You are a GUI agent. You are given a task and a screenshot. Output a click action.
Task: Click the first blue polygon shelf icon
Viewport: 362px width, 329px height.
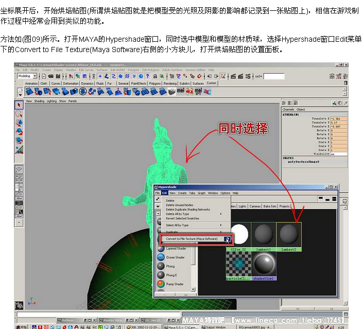click(29, 92)
